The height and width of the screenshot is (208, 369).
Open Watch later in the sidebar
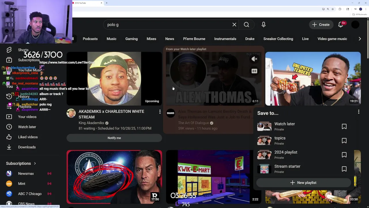pyautogui.click(x=27, y=127)
